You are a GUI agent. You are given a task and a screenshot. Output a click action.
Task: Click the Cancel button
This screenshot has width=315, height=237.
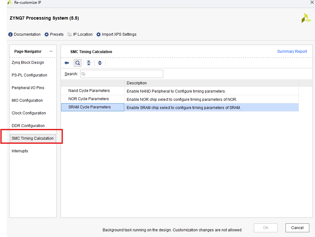[x=297, y=228]
